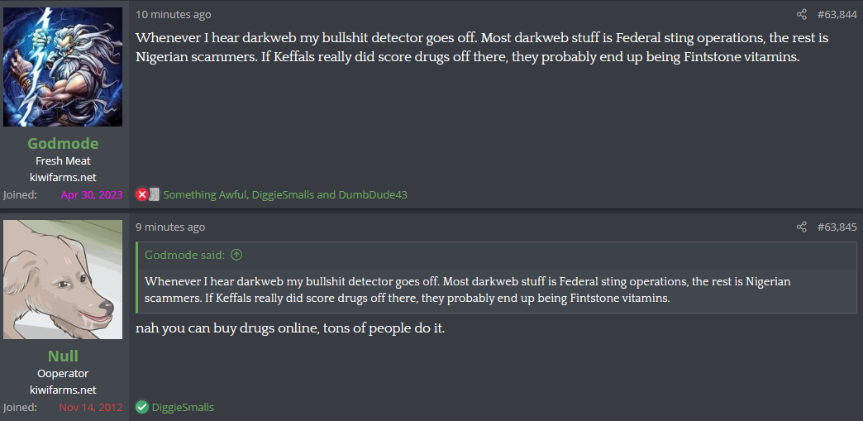This screenshot has height=421, width=863.
Task: Open Null's dog avatar image
Action: pyautogui.click(x=63, y=280)
